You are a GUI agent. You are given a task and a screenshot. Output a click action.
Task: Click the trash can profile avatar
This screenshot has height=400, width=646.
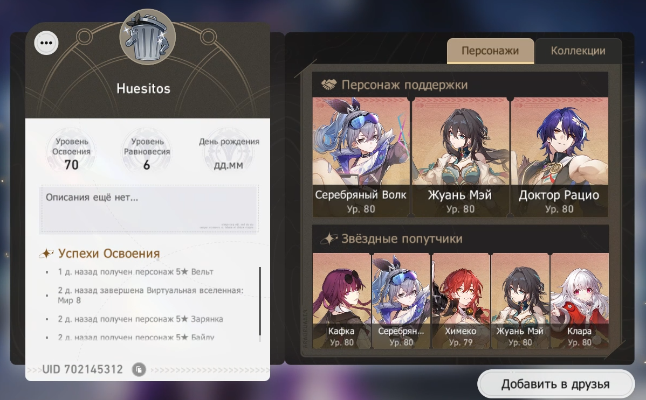coord(148,37)
